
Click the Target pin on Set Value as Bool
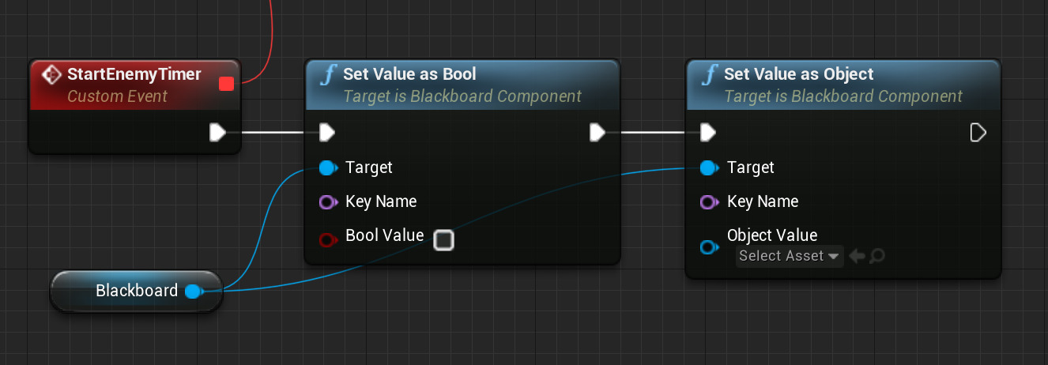pos(329,167)
